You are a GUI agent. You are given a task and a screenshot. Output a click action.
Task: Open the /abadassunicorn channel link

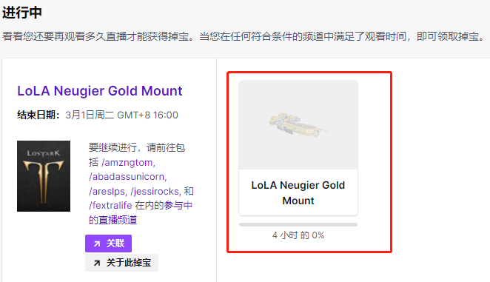(128, 177)
